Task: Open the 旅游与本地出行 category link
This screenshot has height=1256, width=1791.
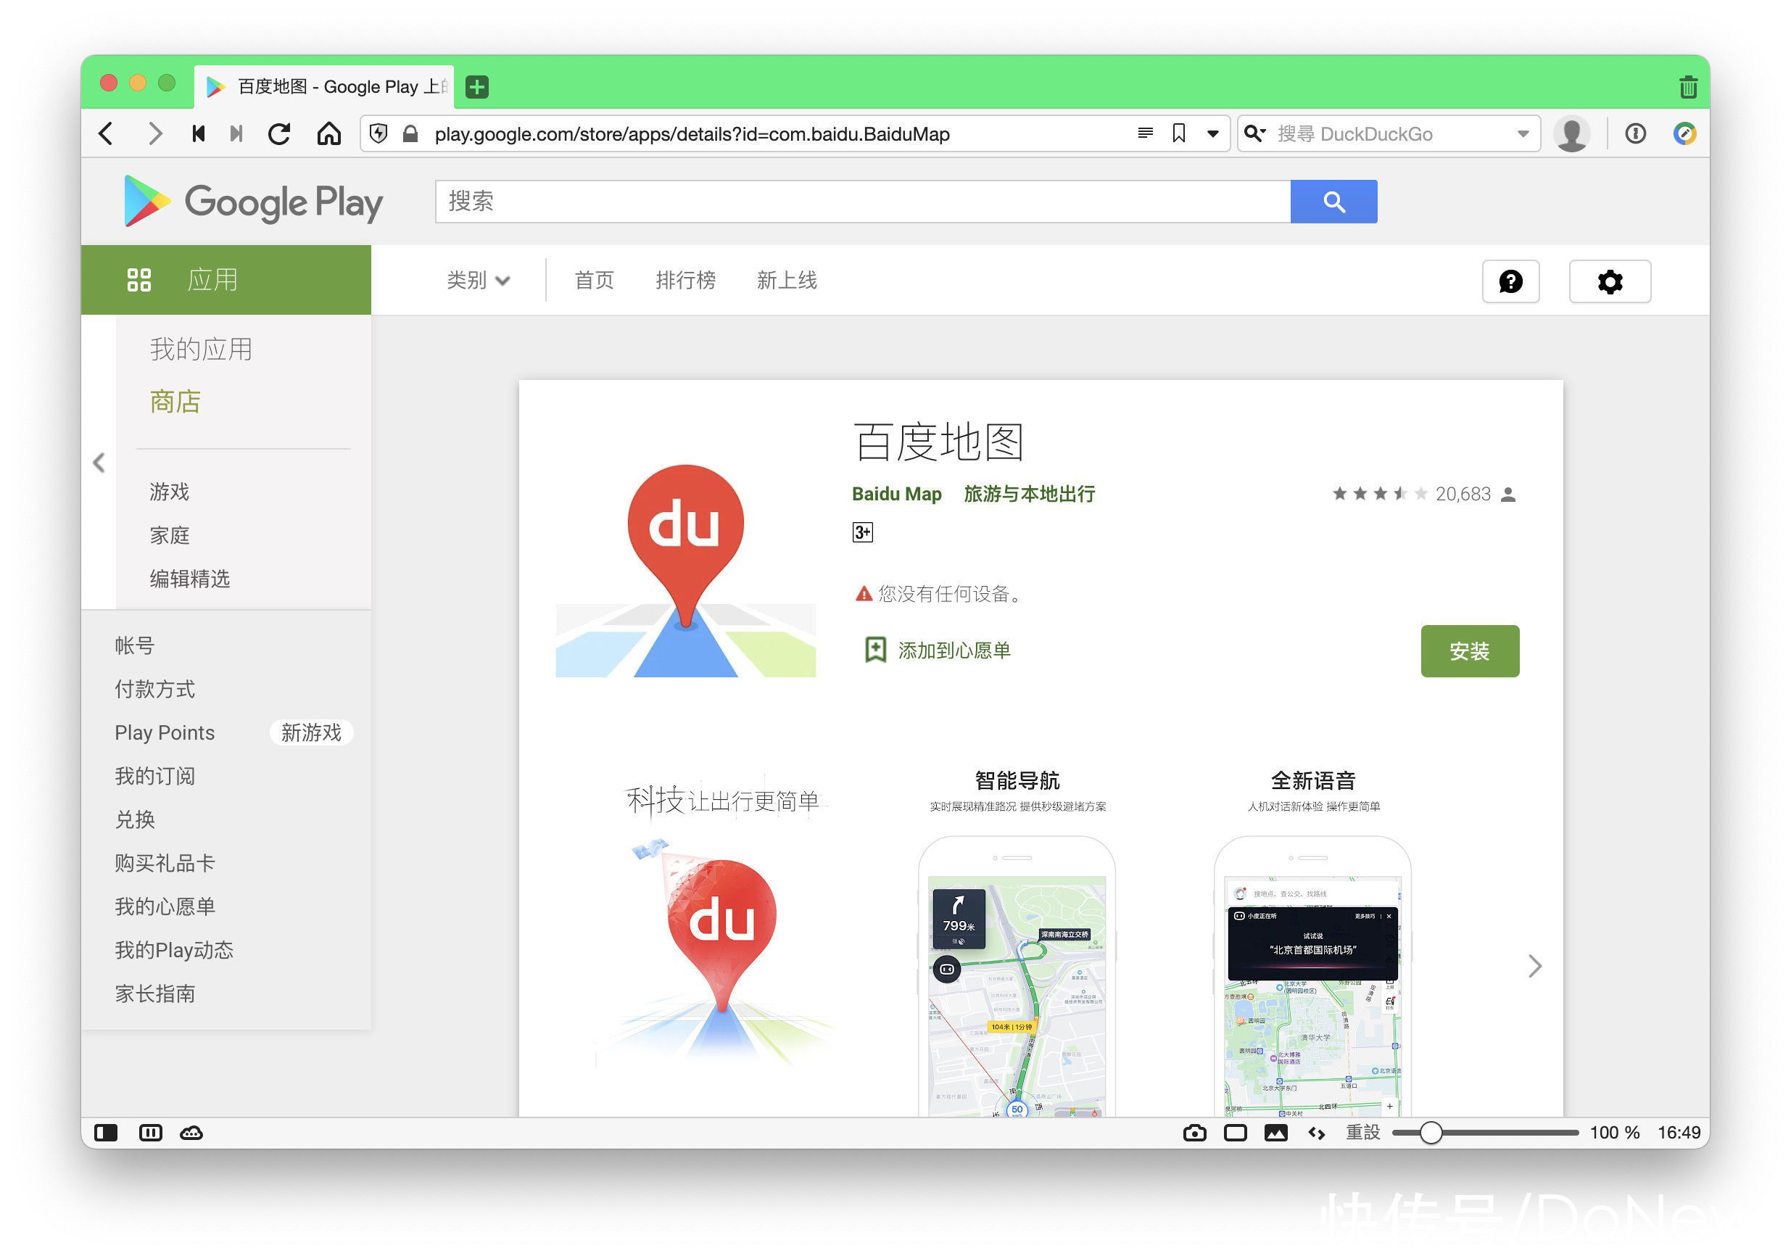Action: pyautogui.click(x=1029, y=494)
